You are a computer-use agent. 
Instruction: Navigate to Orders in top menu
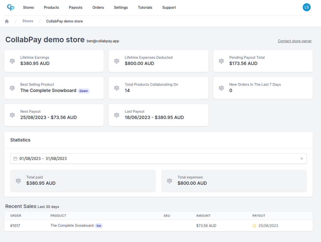(98, 8)
